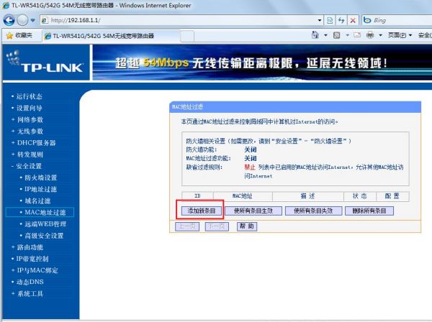Open 运行状态 in the sidebar
This screenshot has height=322, width=432.
[29, 96]
